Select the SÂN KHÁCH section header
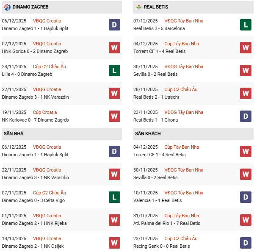 (148, 133)
